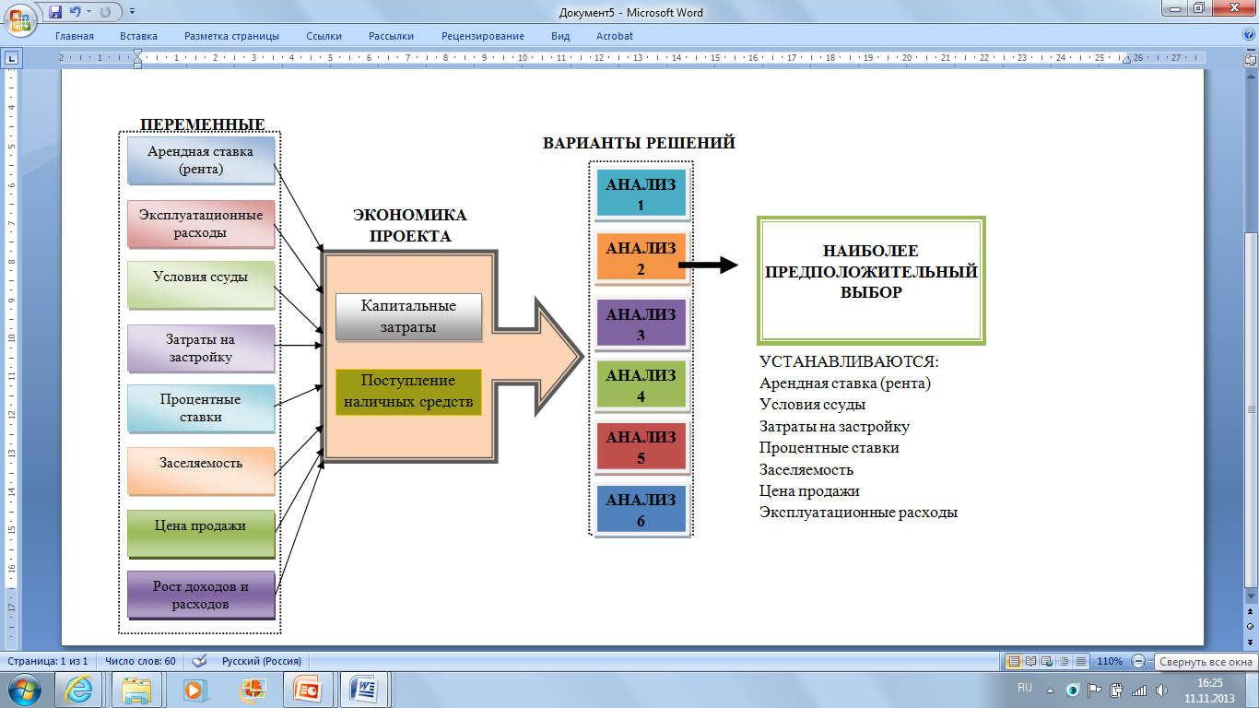Select the Условия ссуды box
The height and width of the screenshot is (708, 1259).
tap(201, 285)
